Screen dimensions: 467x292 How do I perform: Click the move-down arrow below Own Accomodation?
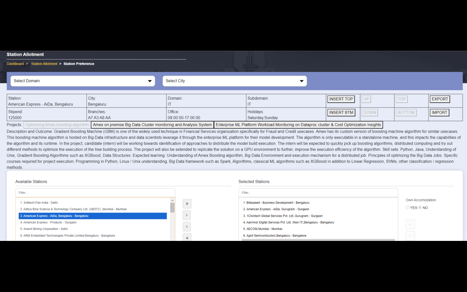[x=410, y=236]
